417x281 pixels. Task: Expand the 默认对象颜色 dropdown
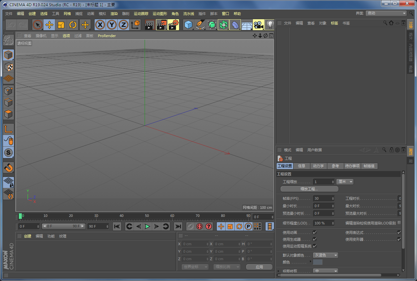(325, 255)
